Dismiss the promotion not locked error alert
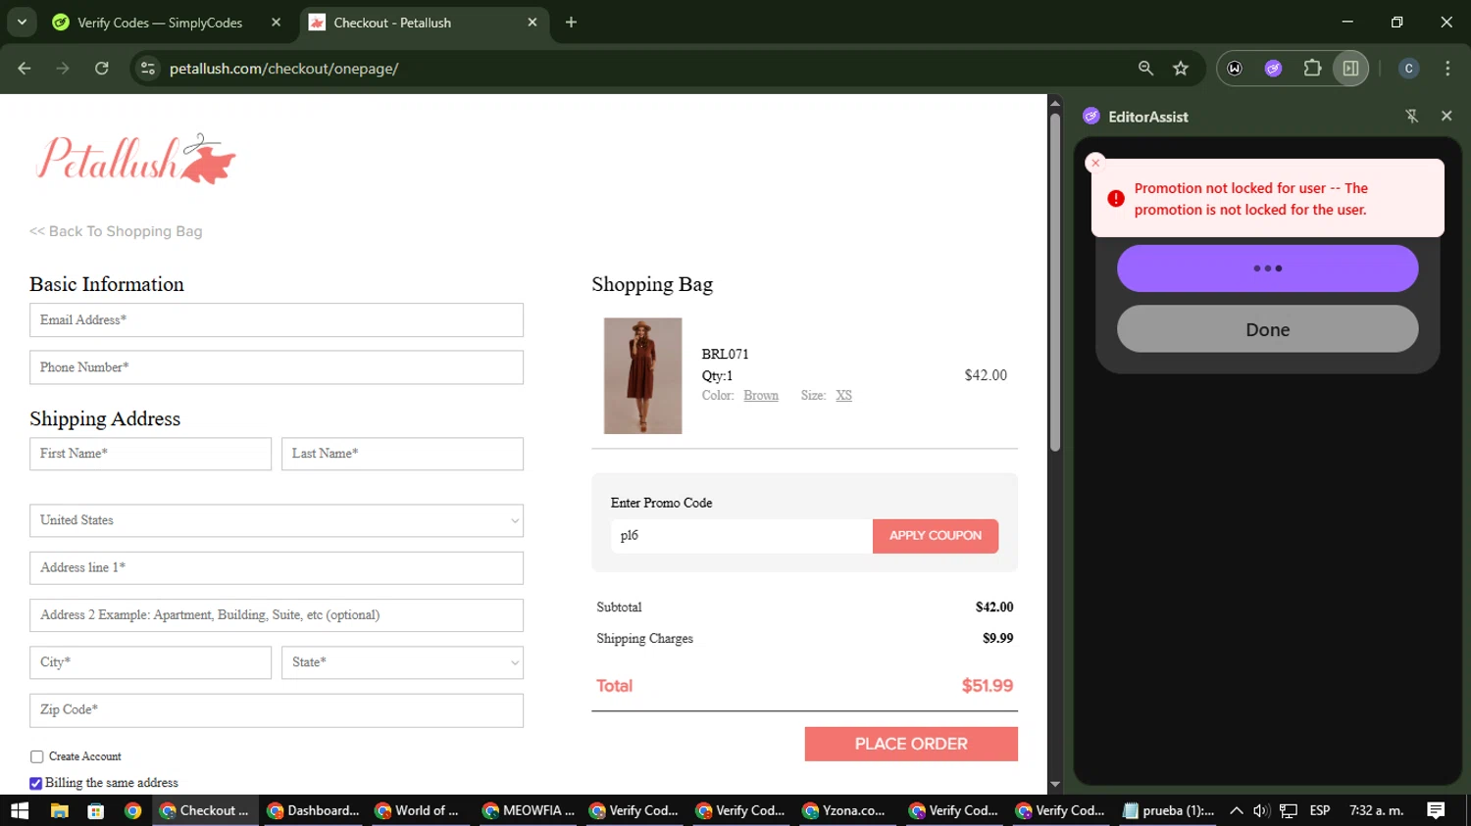Screen dimensions: 1471x826 click(1096, 163)
